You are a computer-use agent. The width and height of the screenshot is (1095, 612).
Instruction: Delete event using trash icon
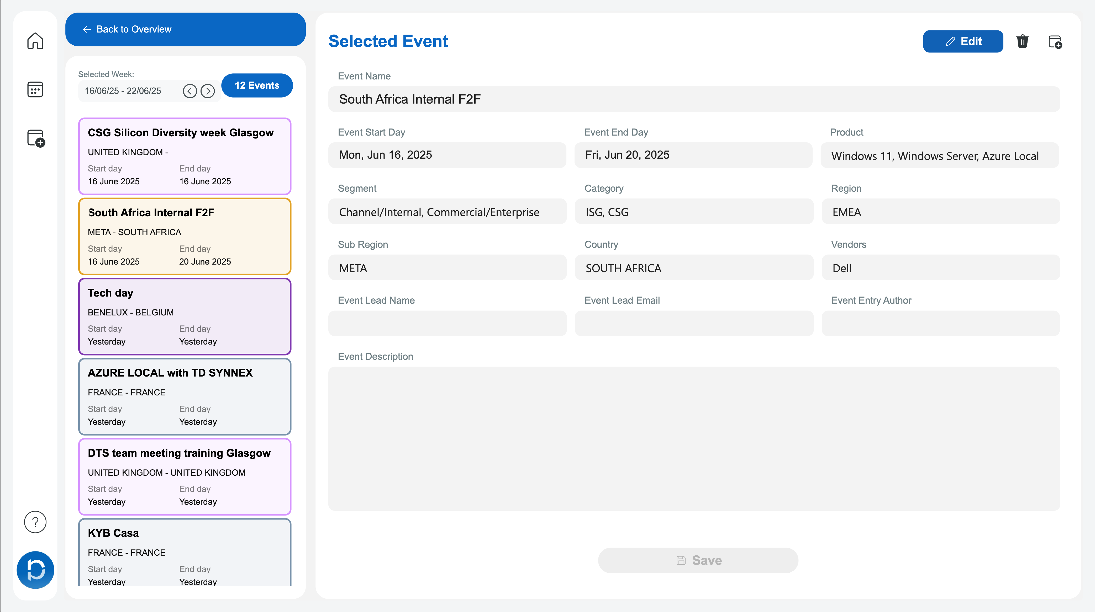coord(1022,42)
